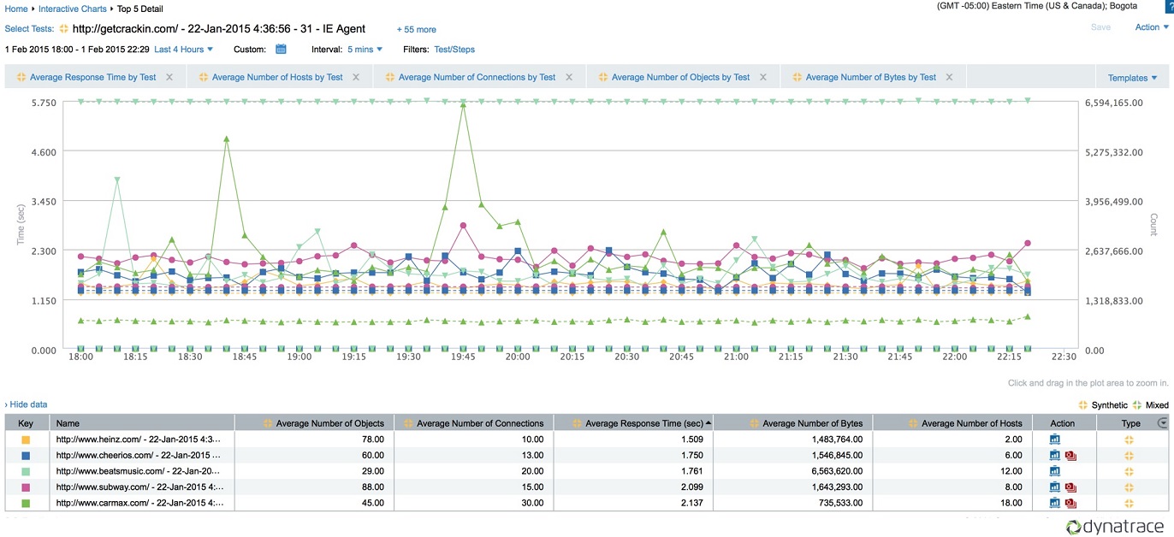
Task: Collapse the table with Hide data
Action: [x=27, y=404]
